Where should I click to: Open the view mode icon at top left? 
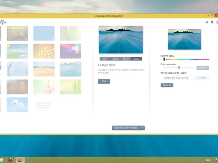coord(2,22)
